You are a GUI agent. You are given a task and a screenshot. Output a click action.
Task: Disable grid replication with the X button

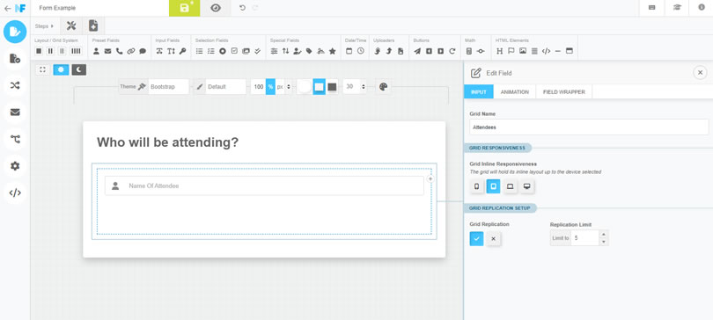coord(493,239)
